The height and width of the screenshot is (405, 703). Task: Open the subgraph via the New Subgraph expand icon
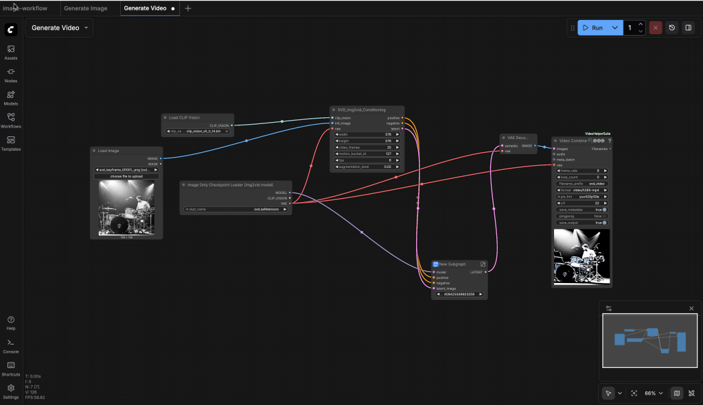pyautogui.click(x=483, y=263)
